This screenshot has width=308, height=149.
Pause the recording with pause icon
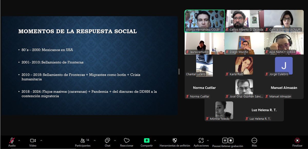click(x=225, y=140)
